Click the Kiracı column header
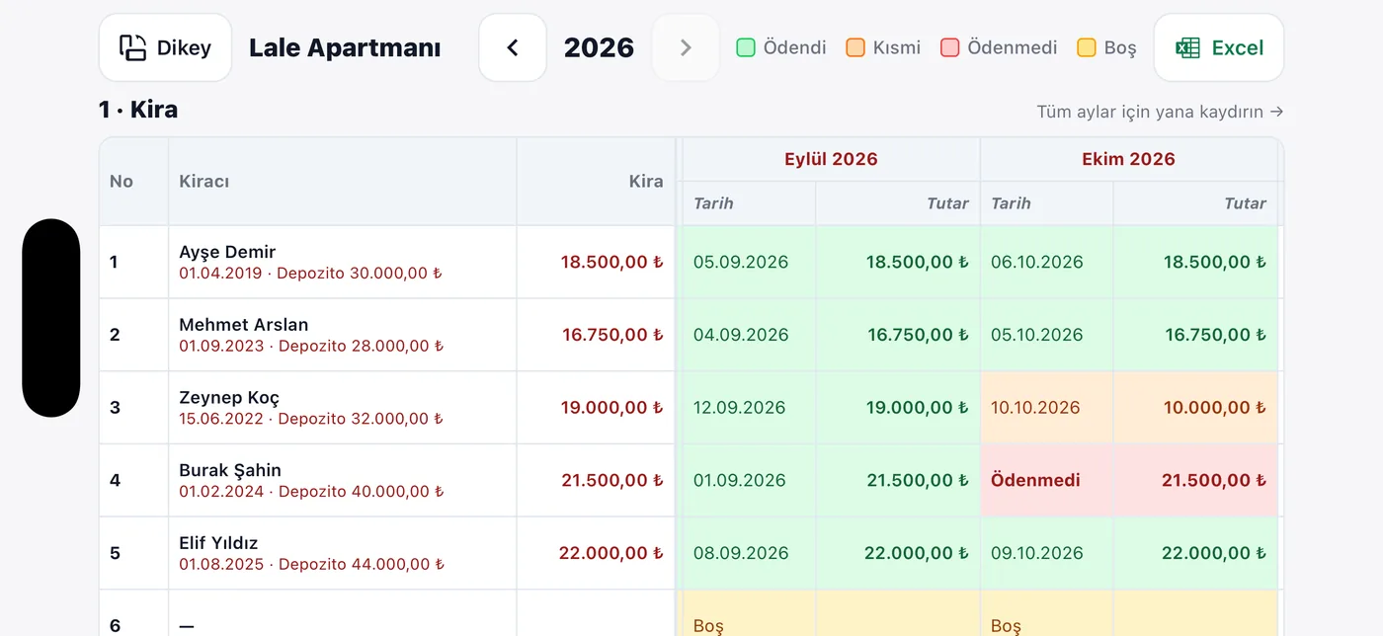This screenshot has width=1383, height=636. (343, 181)
